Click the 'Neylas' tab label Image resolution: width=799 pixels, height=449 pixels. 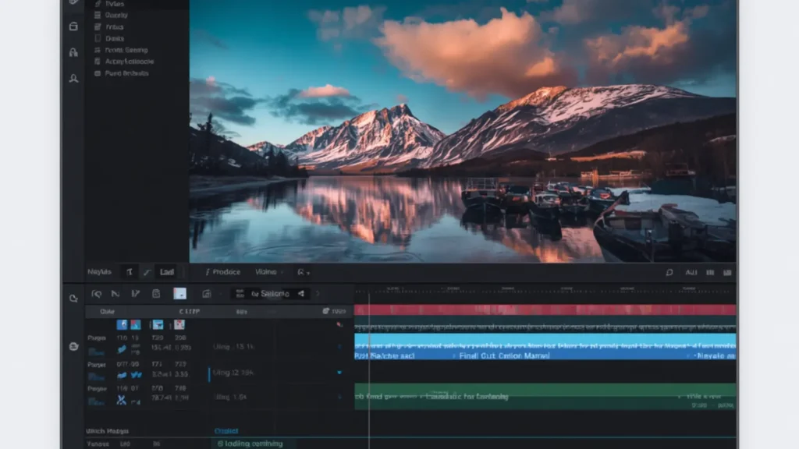(99, 272)
